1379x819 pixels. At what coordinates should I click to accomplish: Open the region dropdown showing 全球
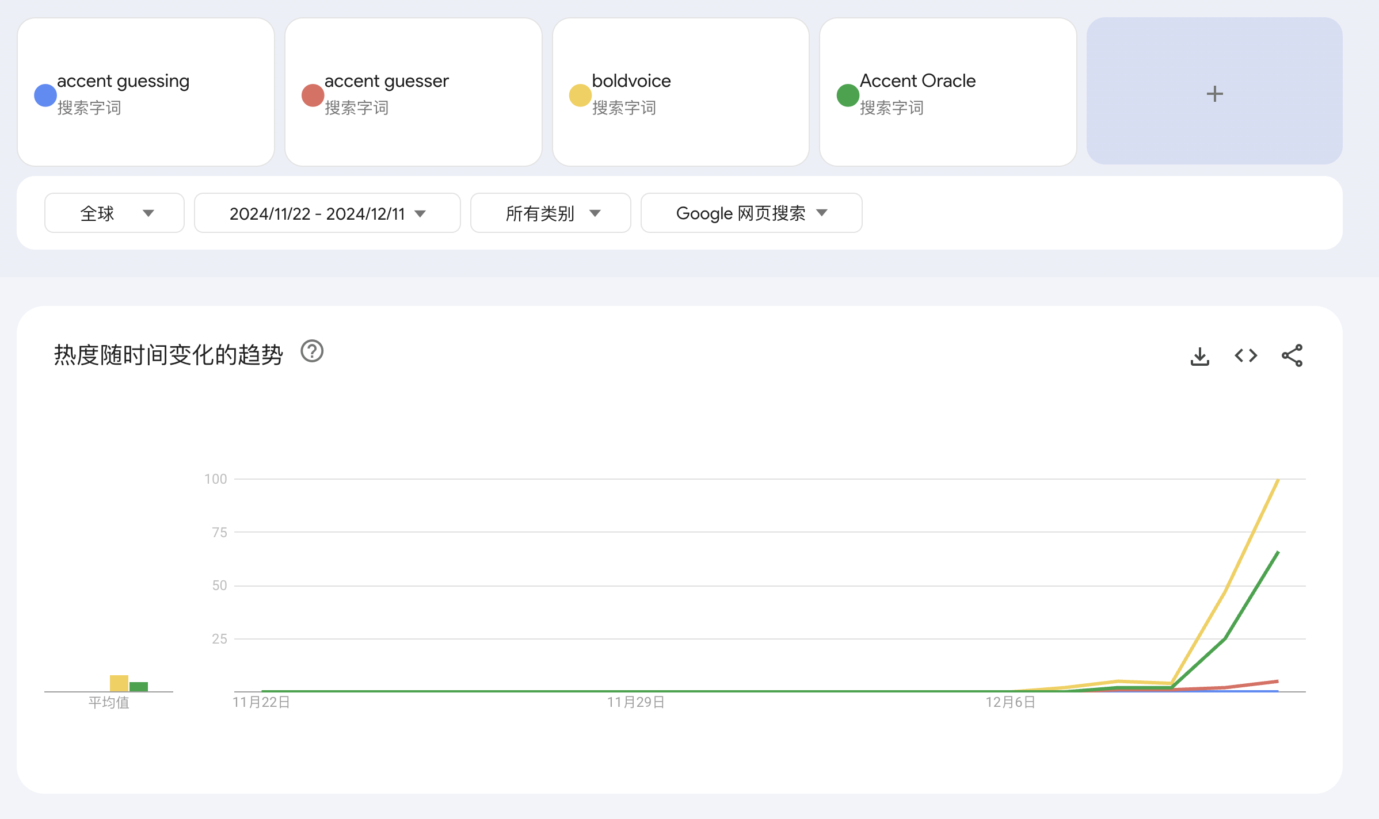click(115, 213)
